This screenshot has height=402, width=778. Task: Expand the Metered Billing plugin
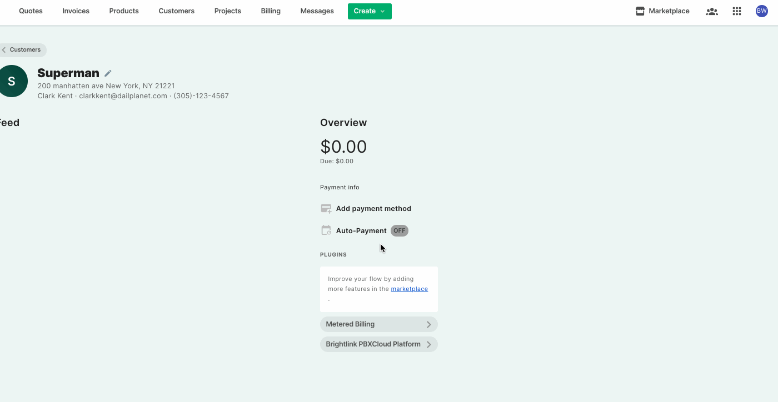pyautogui.click(x=378, y=324)
